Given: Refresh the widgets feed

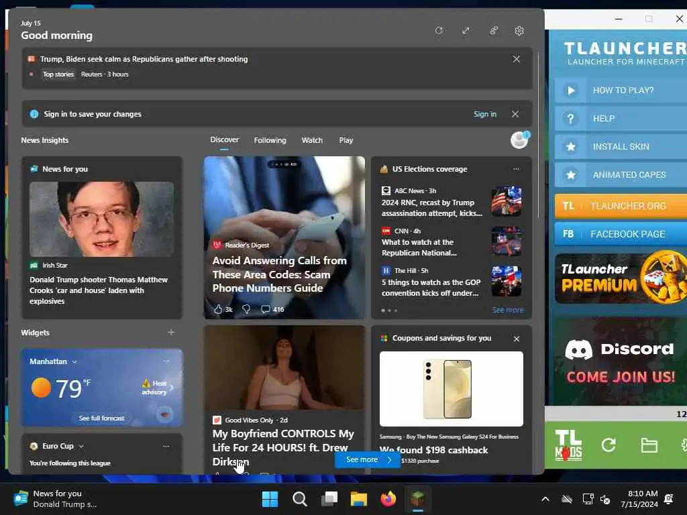Looking at the screenshot, I should [x=439, y=31].
